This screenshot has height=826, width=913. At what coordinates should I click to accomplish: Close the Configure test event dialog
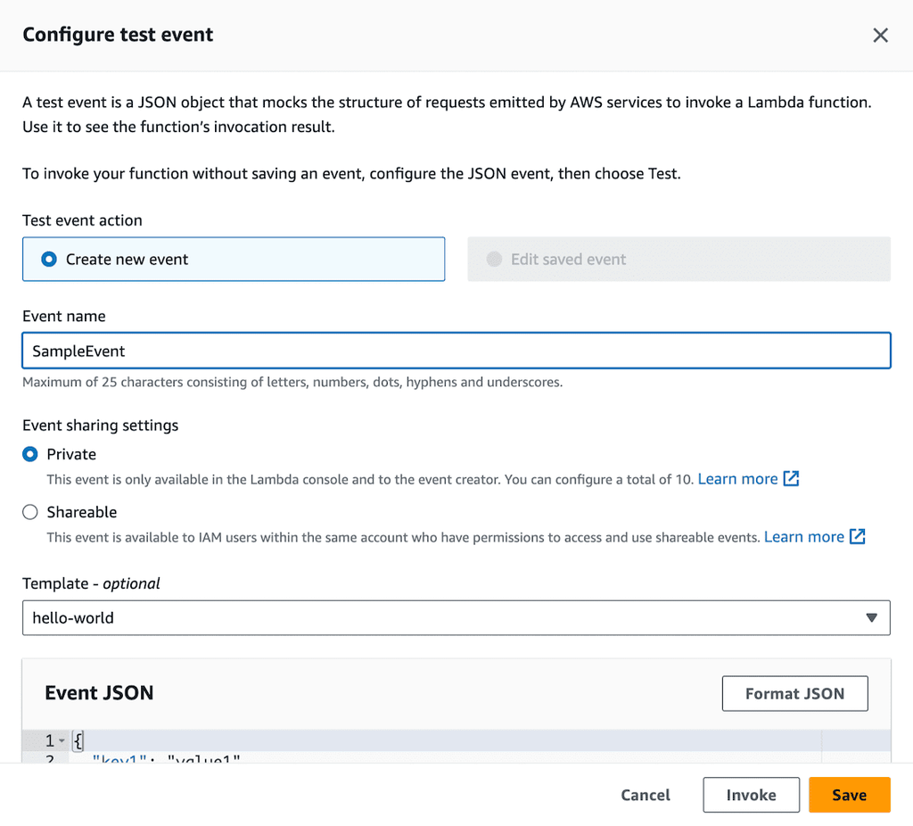[880, 36]
